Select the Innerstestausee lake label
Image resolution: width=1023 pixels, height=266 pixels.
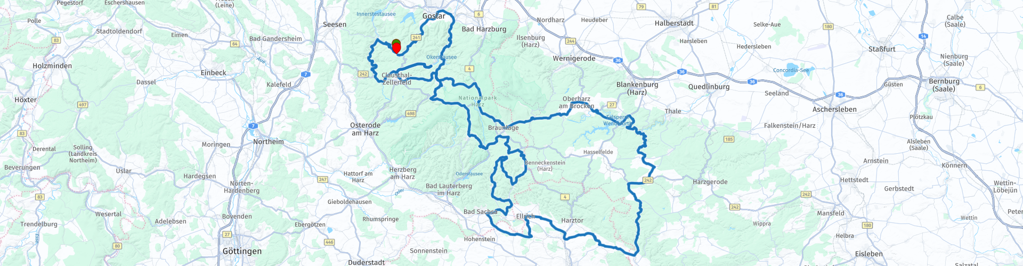(376, 14)
